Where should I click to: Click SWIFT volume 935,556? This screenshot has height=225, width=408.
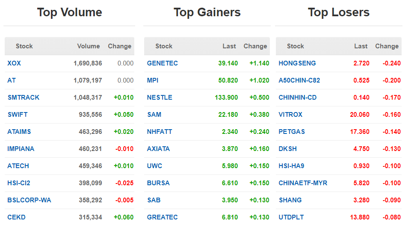click(91, 115)
